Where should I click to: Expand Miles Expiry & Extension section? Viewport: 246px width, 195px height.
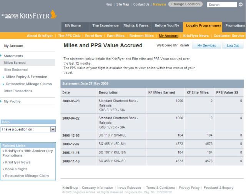tap(27, 77)
